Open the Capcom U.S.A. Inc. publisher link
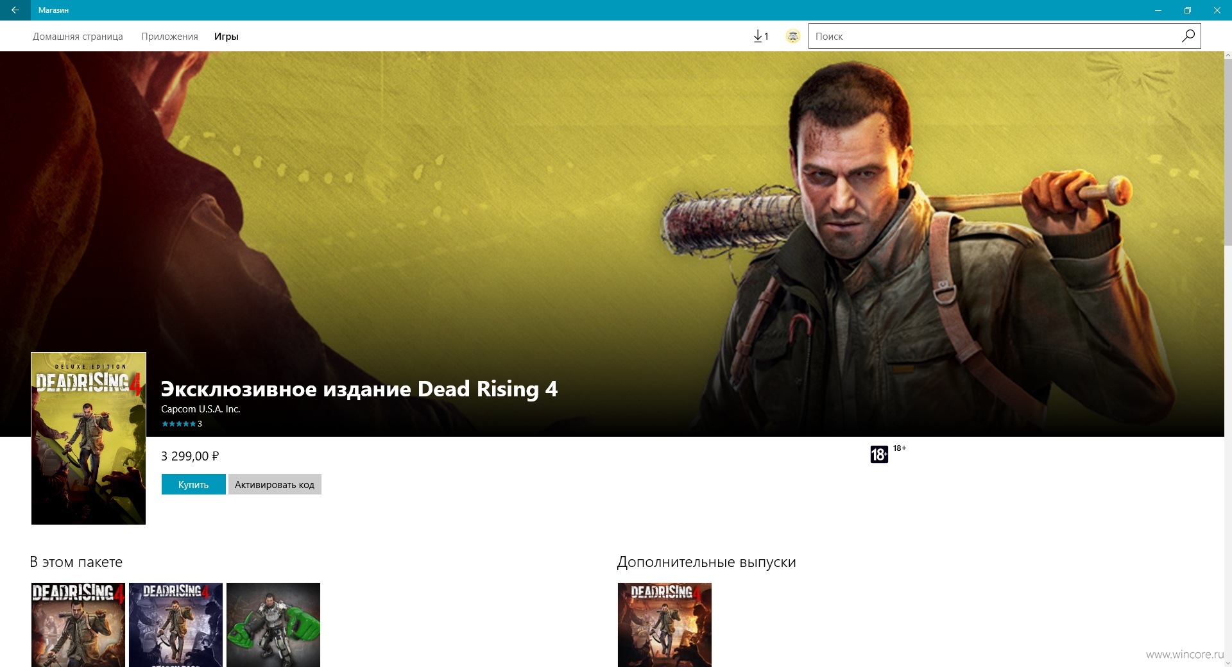This screenshot has height=667, width=1232. [200, 409]
